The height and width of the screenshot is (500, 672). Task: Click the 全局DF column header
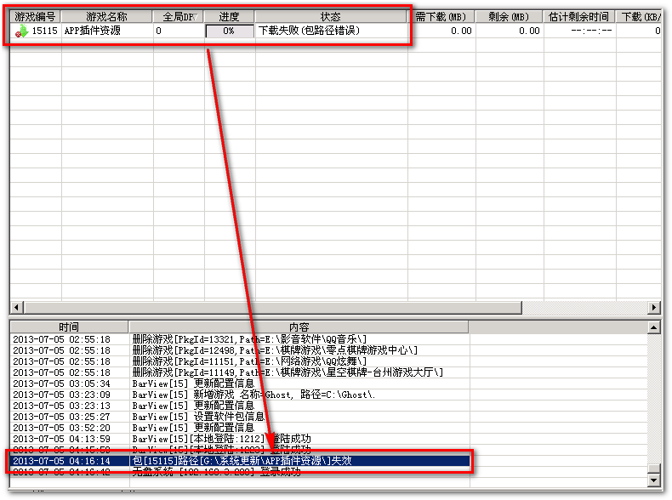pyautogui.click(x=178, y=17)
